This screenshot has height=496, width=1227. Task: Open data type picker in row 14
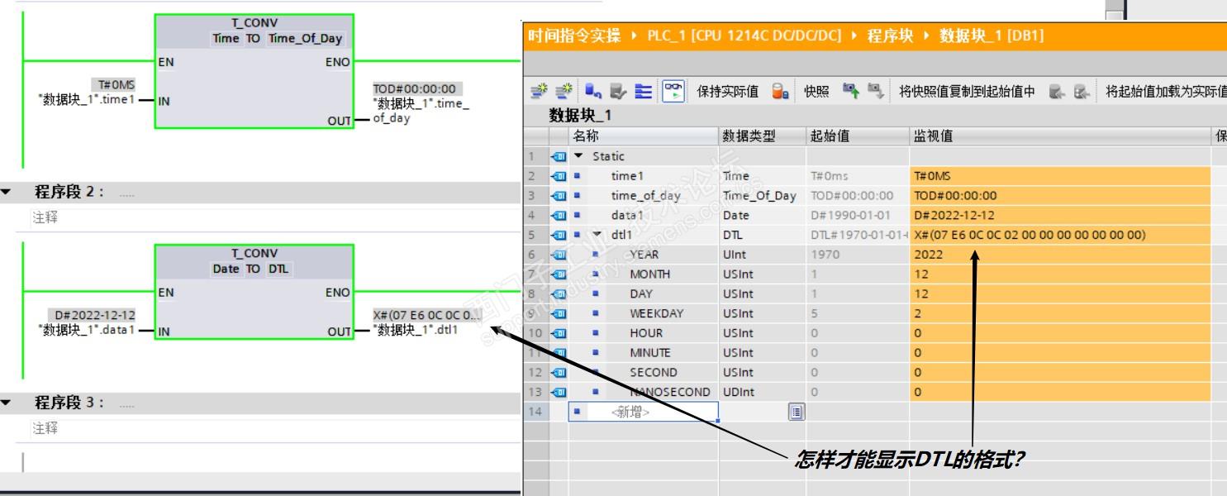(x=797, y=411)
